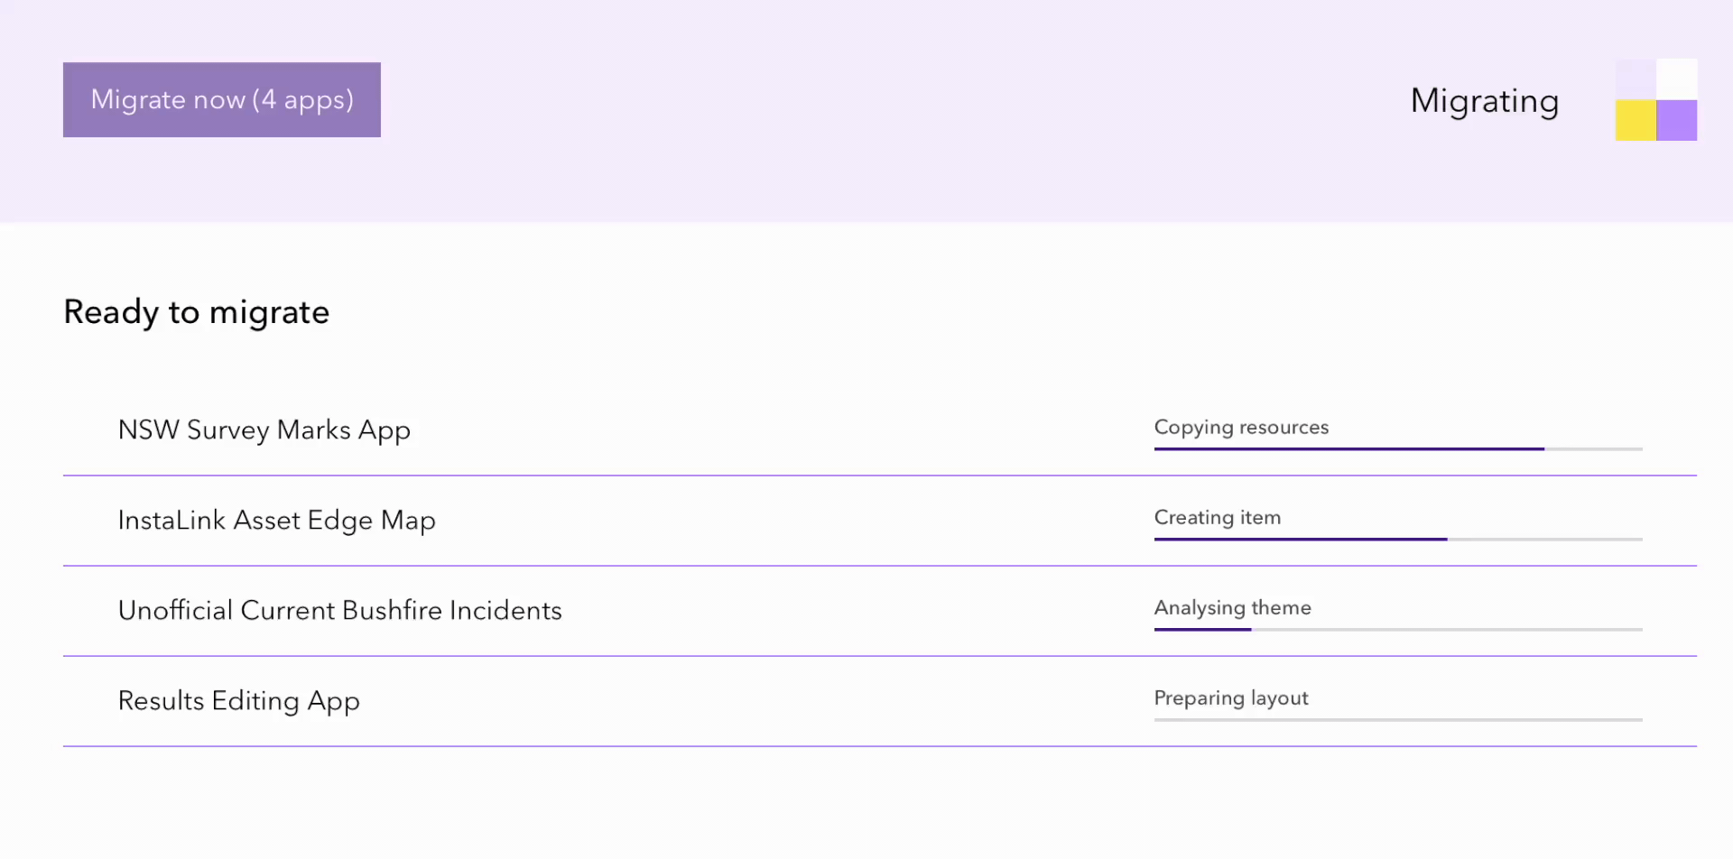The width and height of the screenshot is (1733, 859).
Task: Click the Preparing layout status text
Action: [x=1231, y=698]
